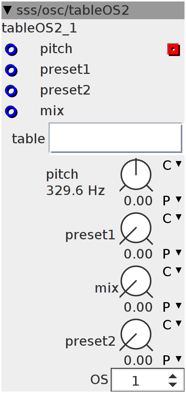The height and width of the screenshot is (393, 186).
Task: Click the red audio outlet connector
Action: click(173, 49)
